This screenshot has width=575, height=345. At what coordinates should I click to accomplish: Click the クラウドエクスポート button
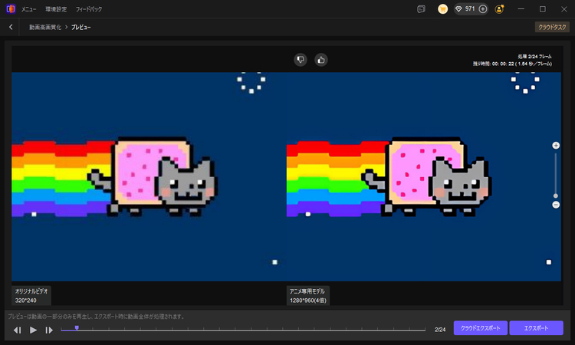coord(479,328)
